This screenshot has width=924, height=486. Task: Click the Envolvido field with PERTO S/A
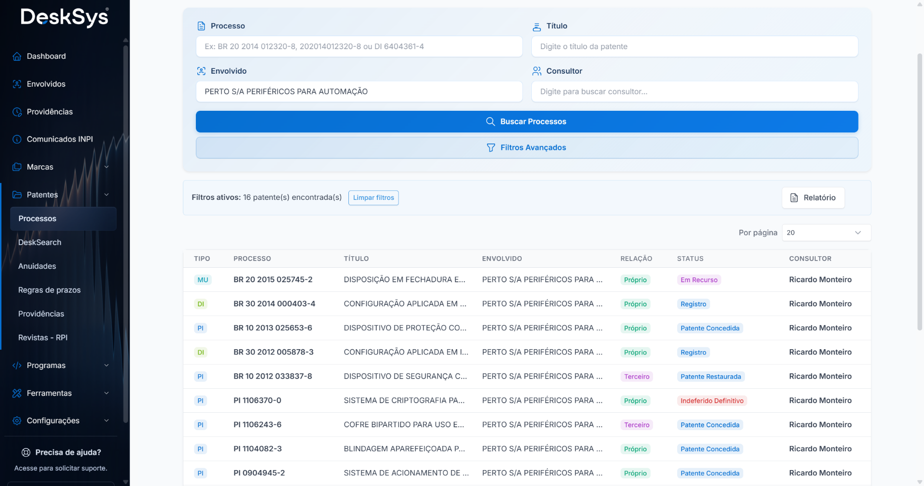coord(359,92)
